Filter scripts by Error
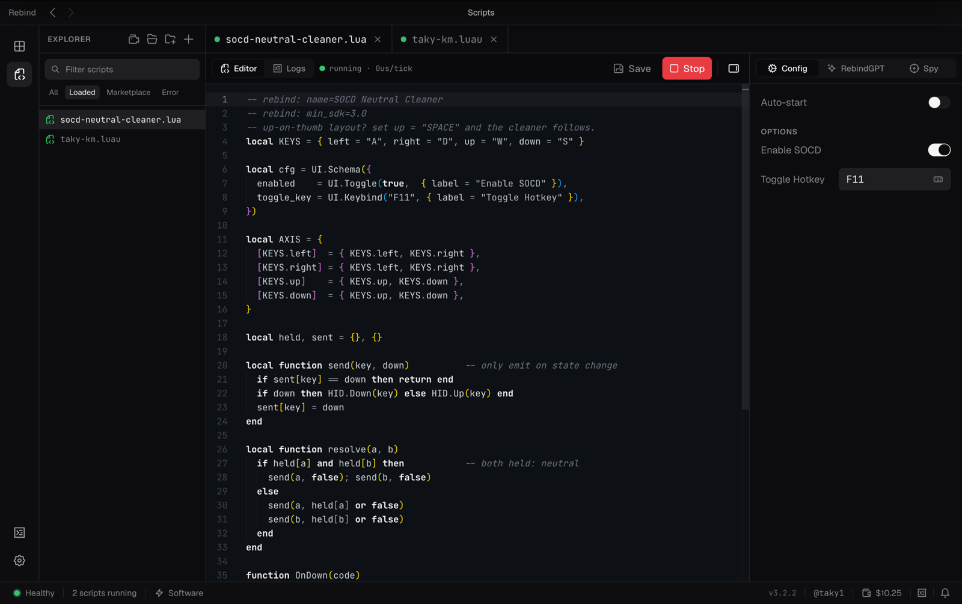Viewport: 962px width, 604px height. coord(170,92)
